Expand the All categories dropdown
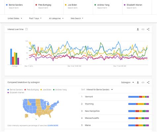The image size is (157, 132). [56, 19]
